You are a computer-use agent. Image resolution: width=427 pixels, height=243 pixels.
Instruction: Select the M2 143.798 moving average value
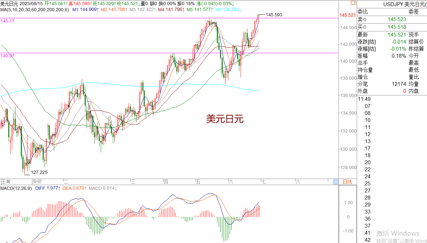tap(114, 10)
